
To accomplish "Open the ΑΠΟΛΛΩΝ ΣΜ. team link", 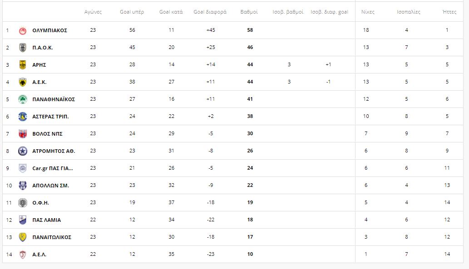I will 51,186.
